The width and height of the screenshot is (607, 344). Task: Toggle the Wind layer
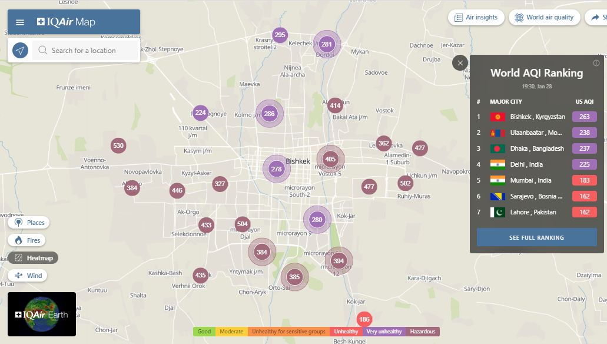tap(28, 276)
